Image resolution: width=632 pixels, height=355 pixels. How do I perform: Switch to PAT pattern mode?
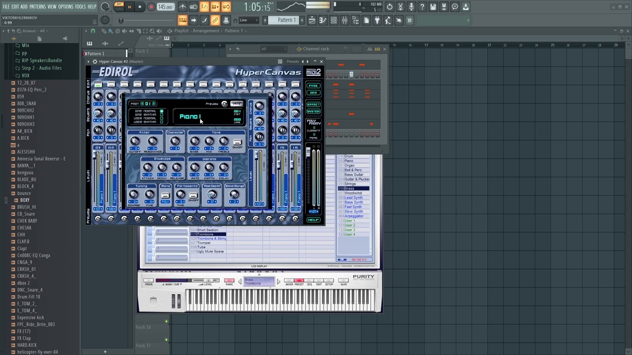click(x=119, y=4)
